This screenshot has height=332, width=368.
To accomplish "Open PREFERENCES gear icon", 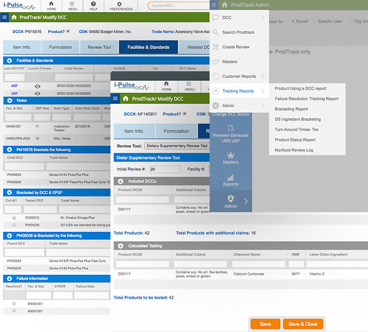I will tap(119, 4).
